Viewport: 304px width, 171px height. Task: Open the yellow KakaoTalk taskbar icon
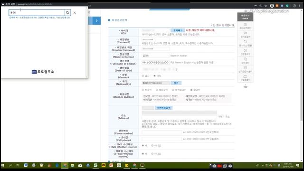[x=104, y=165]
